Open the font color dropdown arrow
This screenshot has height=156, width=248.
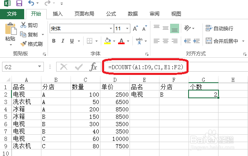click(x=128, y=41)
